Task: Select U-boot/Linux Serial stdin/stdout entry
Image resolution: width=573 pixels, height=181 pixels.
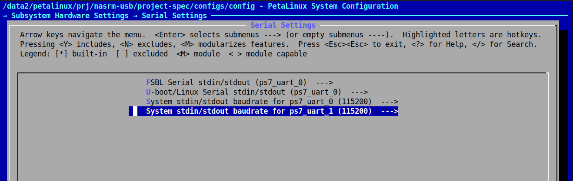Action: point(257,92)
